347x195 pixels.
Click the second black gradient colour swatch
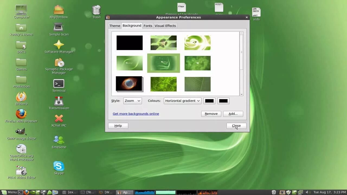pos(223,101)
